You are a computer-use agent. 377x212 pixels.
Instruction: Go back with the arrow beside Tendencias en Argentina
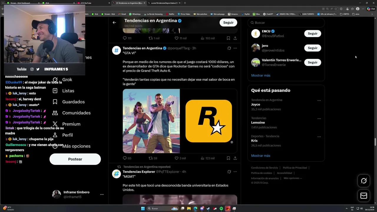114,22
